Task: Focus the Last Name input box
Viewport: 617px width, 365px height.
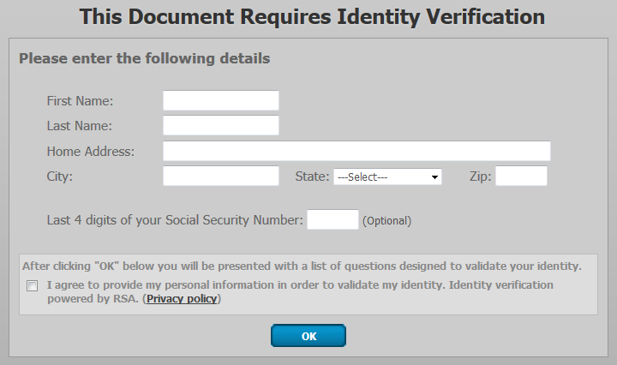Action: tap(221, 126)
